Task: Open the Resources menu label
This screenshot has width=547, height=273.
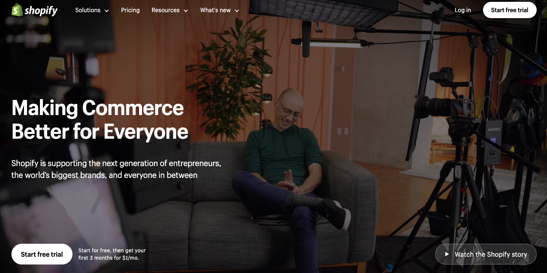Action: (165, 10)
